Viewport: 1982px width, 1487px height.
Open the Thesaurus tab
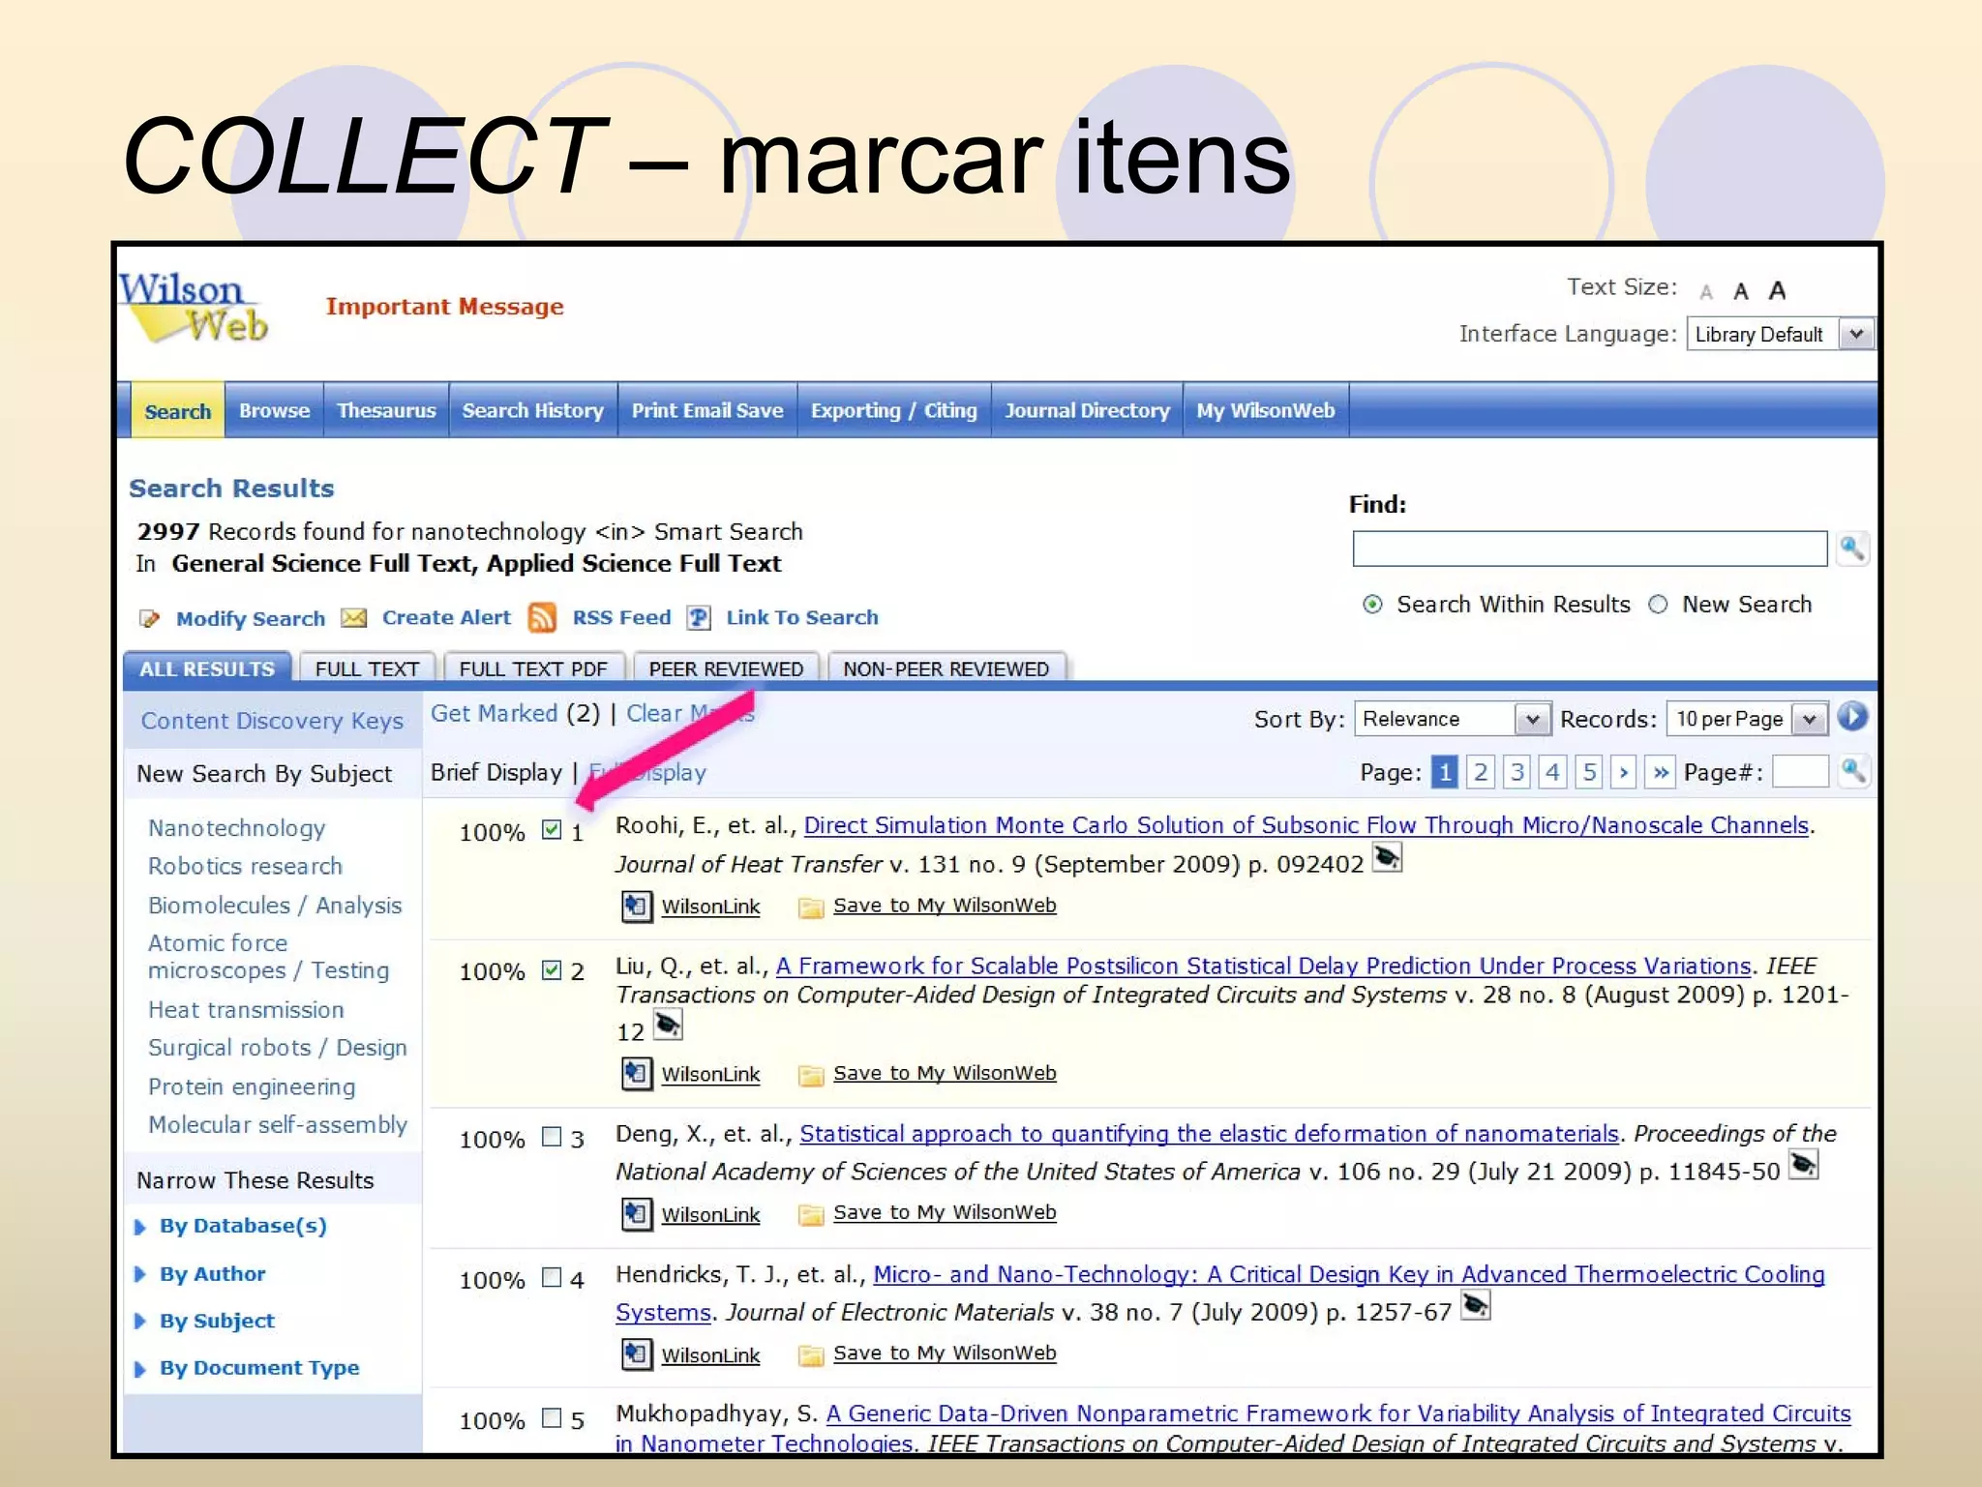coord(386,410)
